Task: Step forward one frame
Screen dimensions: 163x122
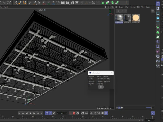Action: click(34, 113)
